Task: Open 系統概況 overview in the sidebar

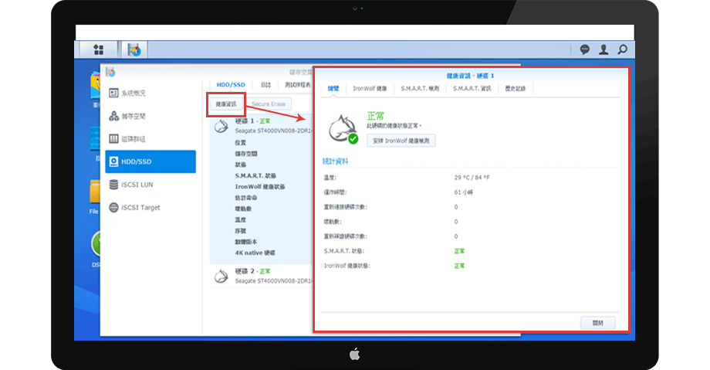Action: [x=127, y=93]
